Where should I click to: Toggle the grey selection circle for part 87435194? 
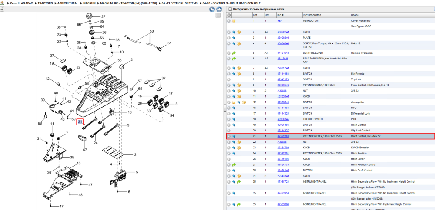(229, 159)
